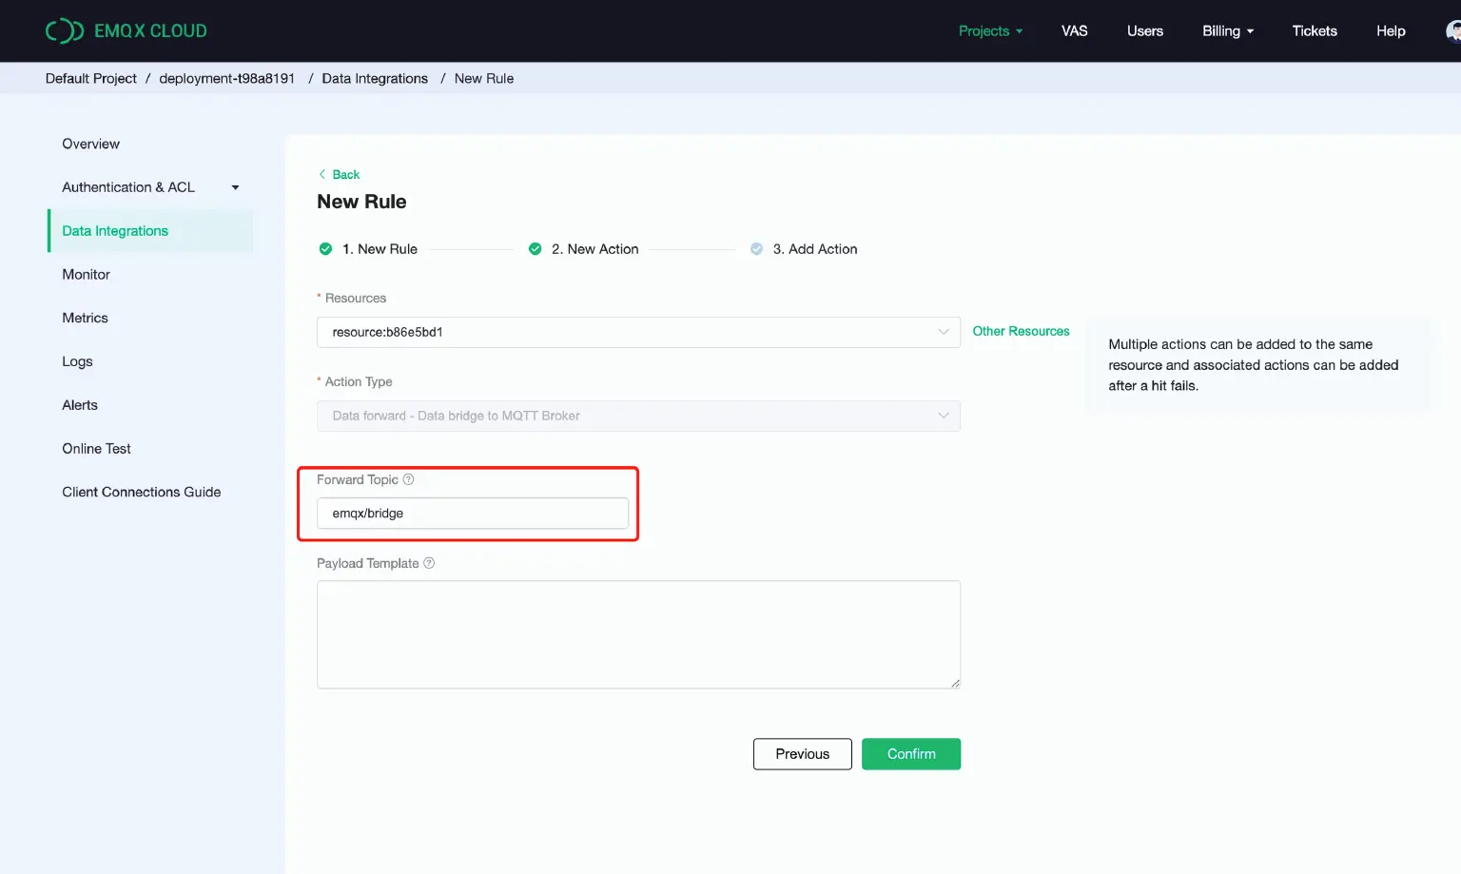Click the user avatar in the top-right corner
The width and height of the screenshot is (1461, 874).
point(1452,30)
